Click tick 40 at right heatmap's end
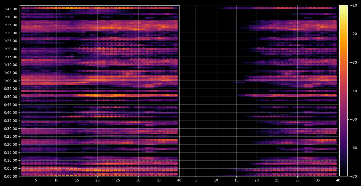The image size is (361, 186). [x=338, y=180]
